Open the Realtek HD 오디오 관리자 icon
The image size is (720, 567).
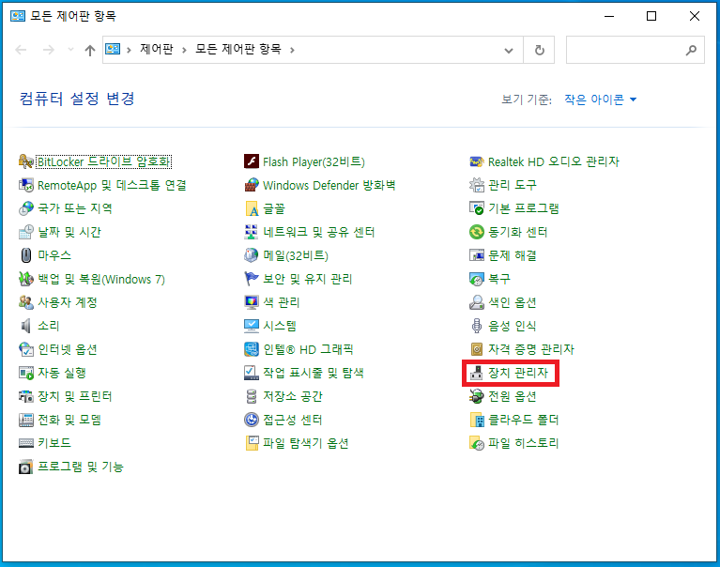point(477,161)
